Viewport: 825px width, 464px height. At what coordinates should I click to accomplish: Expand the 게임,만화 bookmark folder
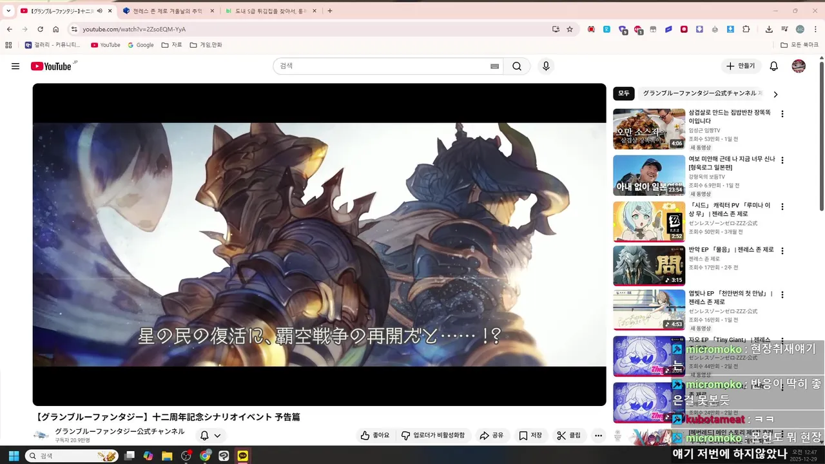coord(206,45)
